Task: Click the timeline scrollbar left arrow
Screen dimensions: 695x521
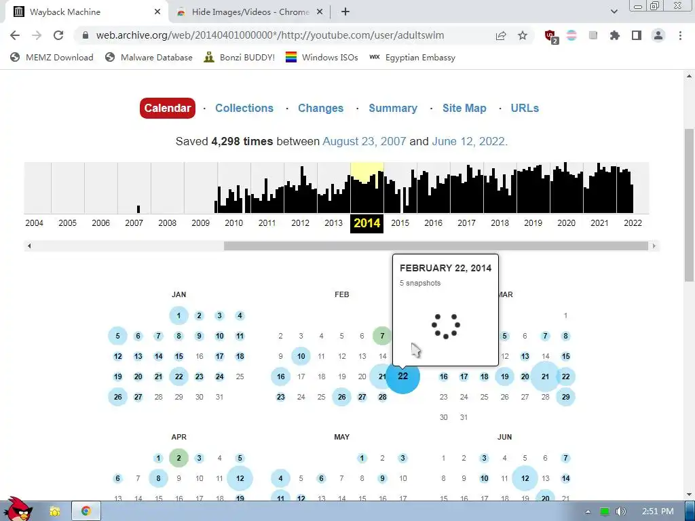Action: (29, 246)
